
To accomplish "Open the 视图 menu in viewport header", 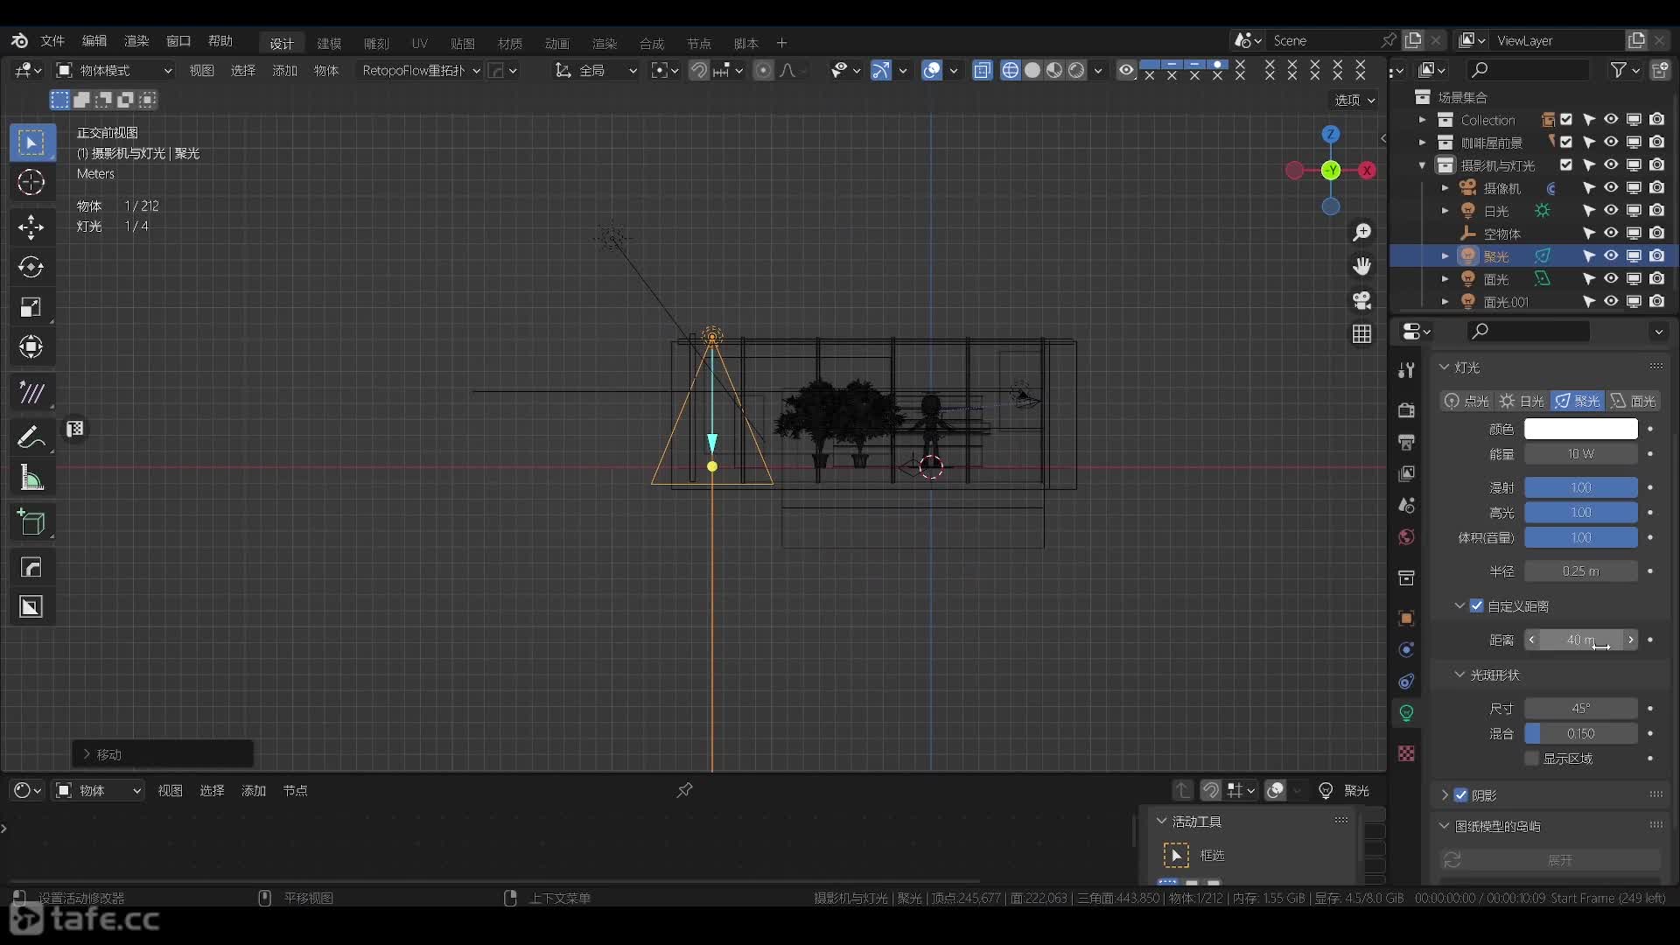I will click(x=201, y=70).
